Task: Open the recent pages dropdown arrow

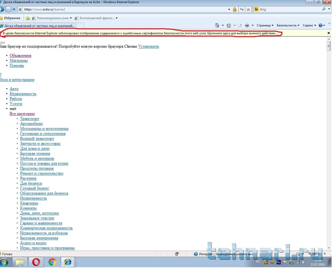Action: pyautogui.click(x=14, y=9)
